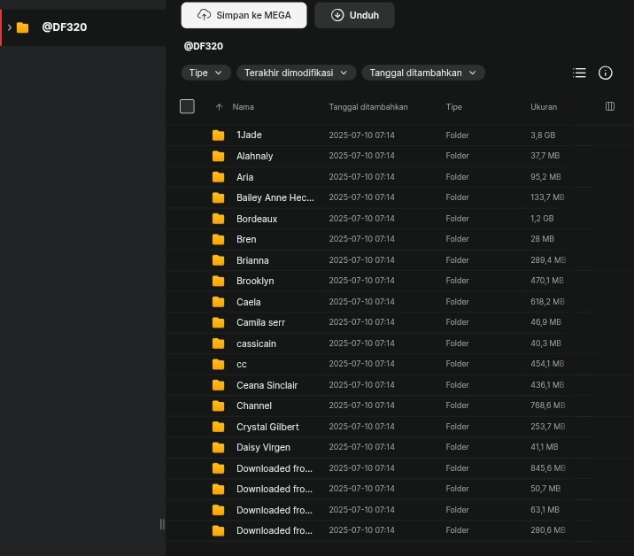Click the Bordeaux folder icon
The height and width of the screenshot is (556, 634).
(219, 219)
